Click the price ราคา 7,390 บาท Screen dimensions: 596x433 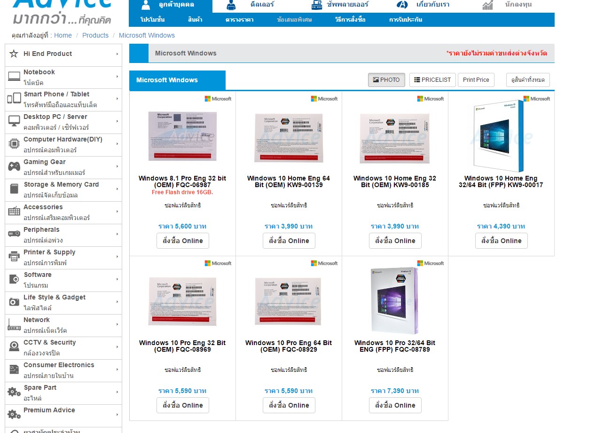point(395,391)
